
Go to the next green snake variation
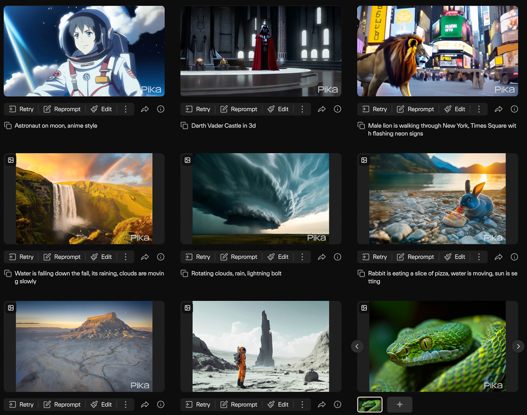pos(518,346)
